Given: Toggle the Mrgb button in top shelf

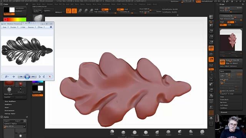Looking at the screenshot, I should click(96, 9).
